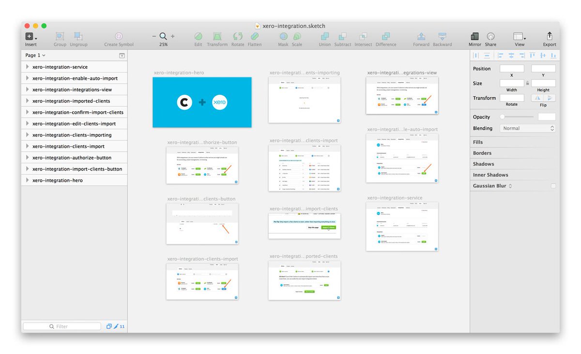Adjust the Opacity slider handle
Viewport: 581px width, 354px height.
(x=503, y=117)
